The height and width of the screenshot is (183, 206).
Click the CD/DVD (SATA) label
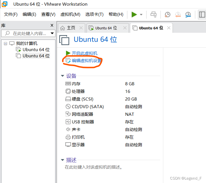pyautogui.click(x=88, y=106)
